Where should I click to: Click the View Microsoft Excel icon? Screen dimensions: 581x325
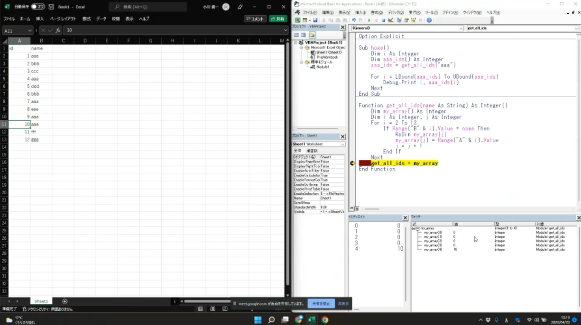click(x=298, y=20)
